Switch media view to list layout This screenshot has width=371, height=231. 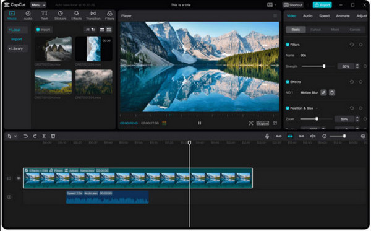(x=102, y=30)
